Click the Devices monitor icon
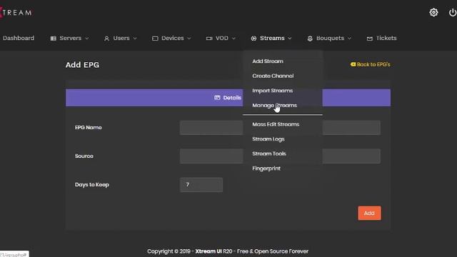The width and height of the screenshot is (457, 257). 155,39
